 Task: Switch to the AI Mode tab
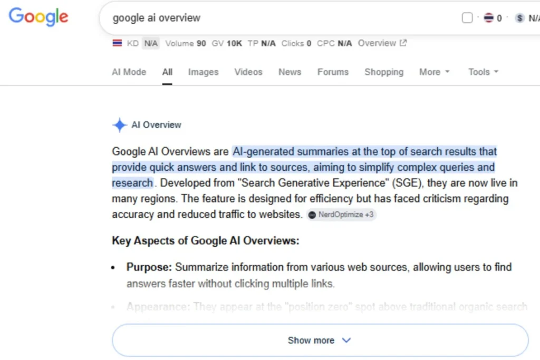pyautogui.click(x=129, y=72)
